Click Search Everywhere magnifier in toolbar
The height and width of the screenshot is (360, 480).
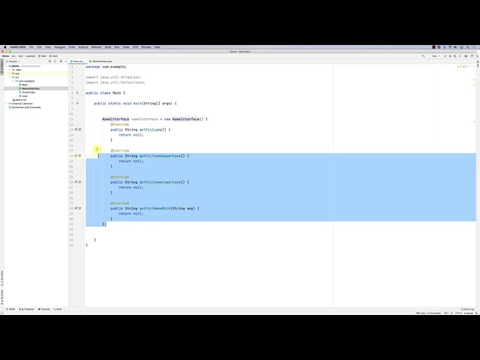[477, 56]
